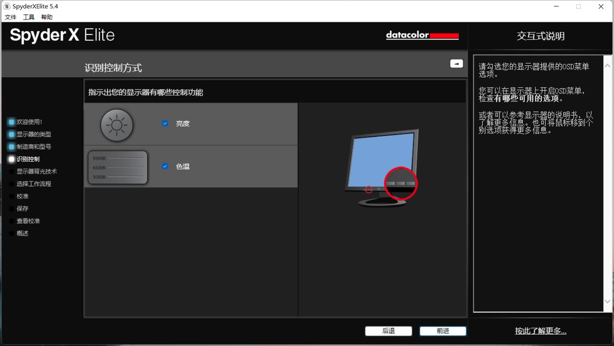Go to the 制造商和型号 step
614x346 pixels.
[x=34, y=147]
